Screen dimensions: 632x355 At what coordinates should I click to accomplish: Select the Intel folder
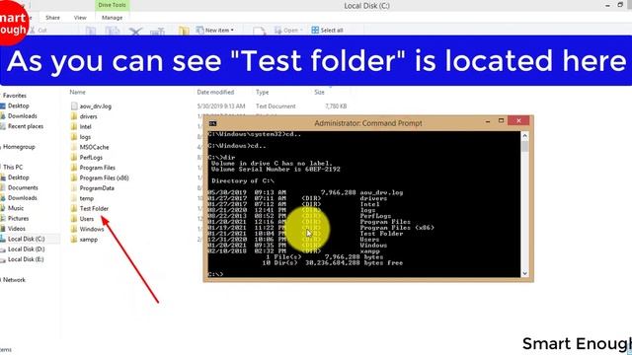(86, 127)
